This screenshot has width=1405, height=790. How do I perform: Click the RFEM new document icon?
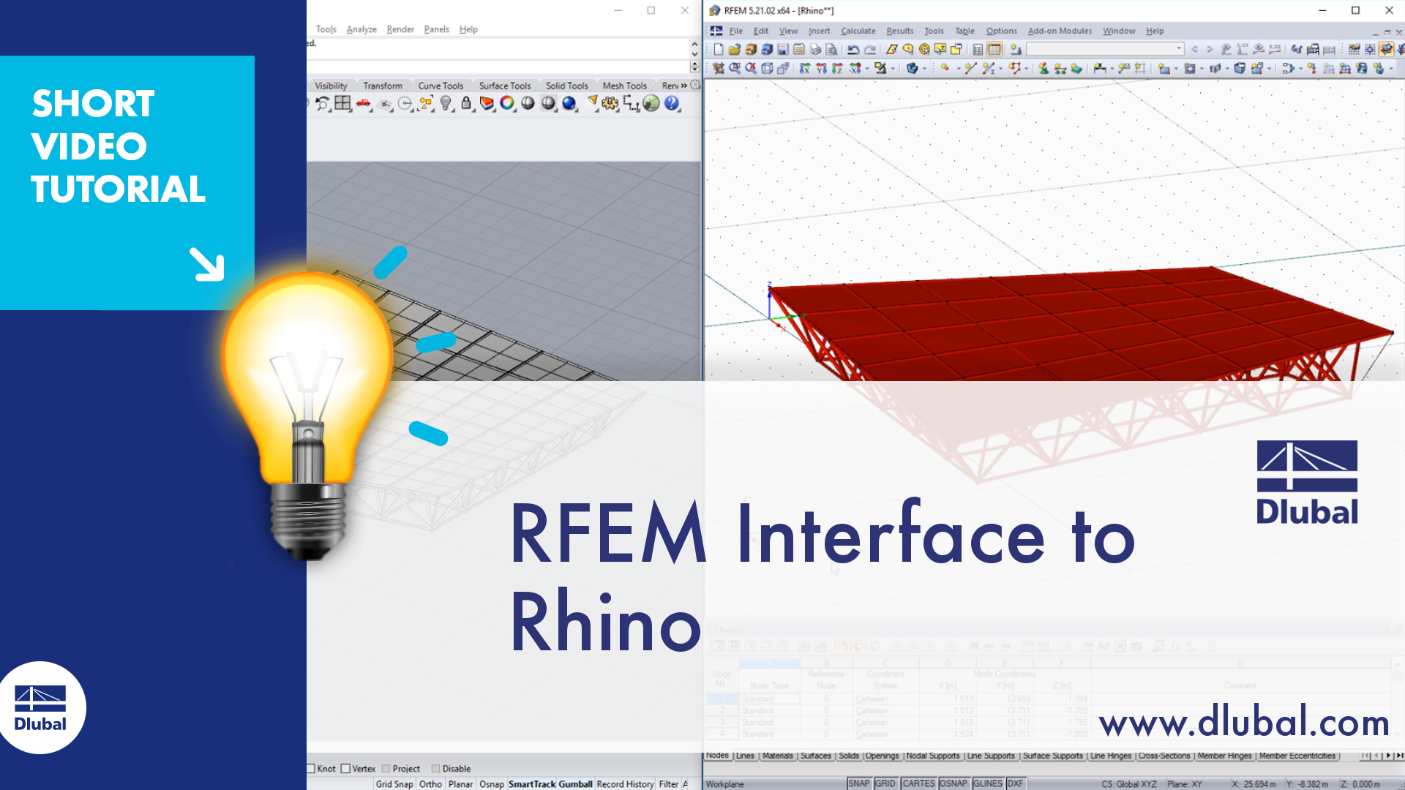tap(719, 50)
